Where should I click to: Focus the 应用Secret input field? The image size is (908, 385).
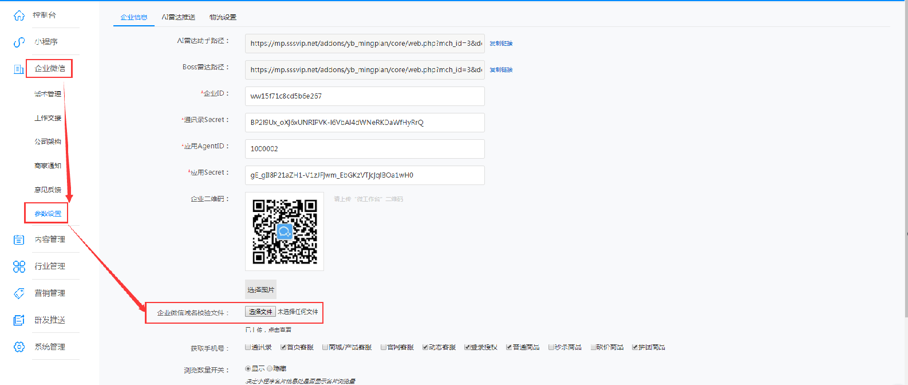click(x=365, y=175)
